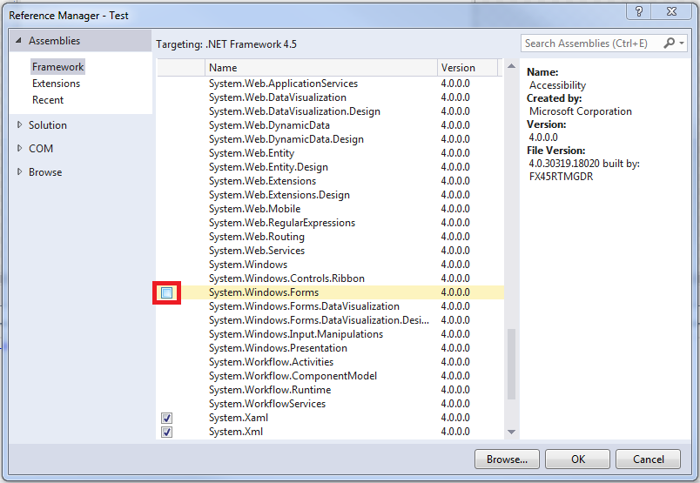The height and width of the screenshot is (483, 700).
Task: Open the search options dropdown arrow
Action: (x=681, y=44)
